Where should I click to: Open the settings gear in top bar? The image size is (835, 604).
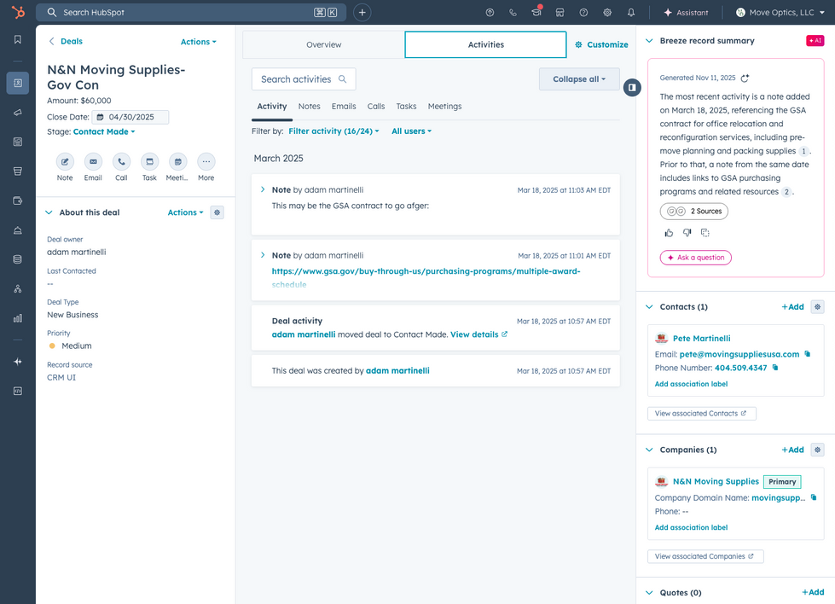pos(607,12)
